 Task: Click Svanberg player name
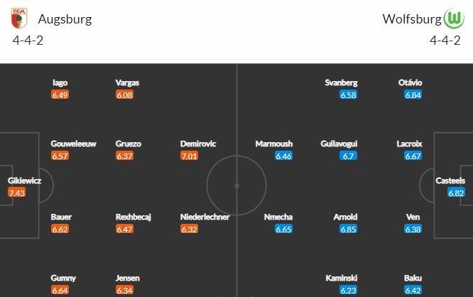[341, 82]
